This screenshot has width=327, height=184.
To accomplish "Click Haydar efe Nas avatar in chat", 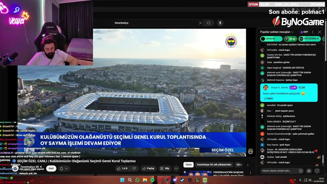I will click(x=262, y=55).
